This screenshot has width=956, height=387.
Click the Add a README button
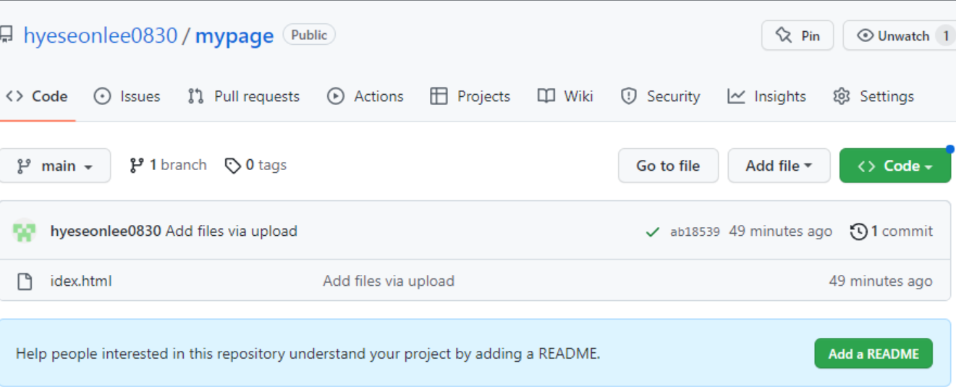873,354
